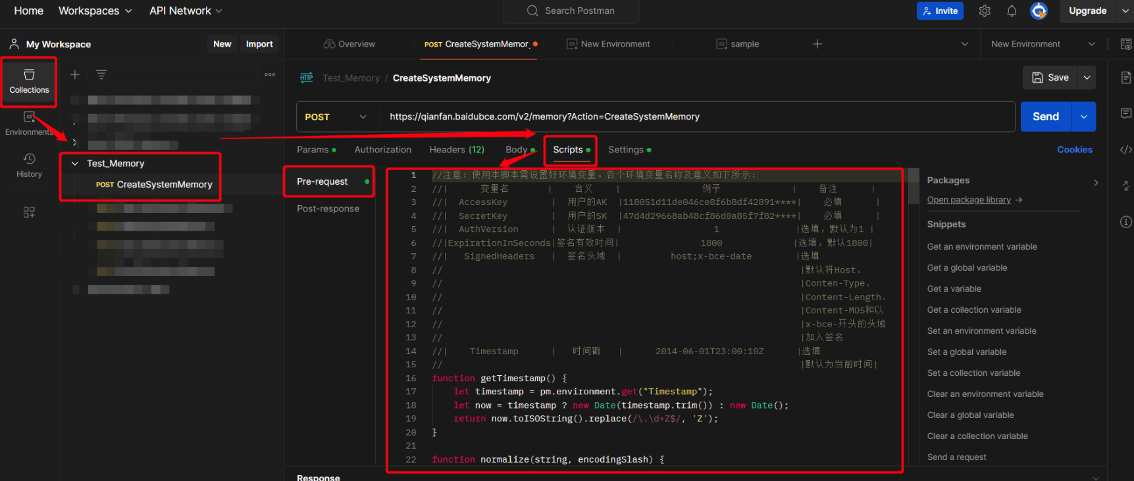Switch to the sample tab

(738, 44)
